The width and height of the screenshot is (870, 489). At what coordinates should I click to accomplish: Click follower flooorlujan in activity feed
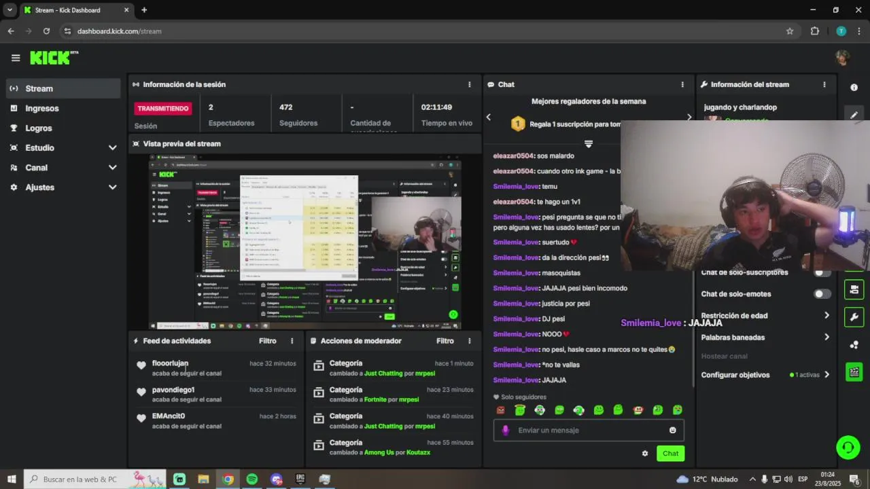pos(170,363)
